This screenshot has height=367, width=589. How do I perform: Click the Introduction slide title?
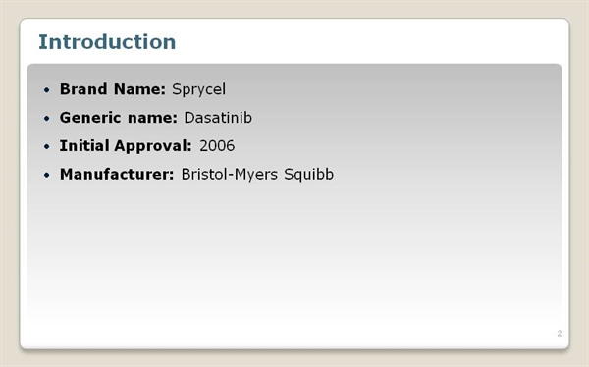click(x=107, y=41)
